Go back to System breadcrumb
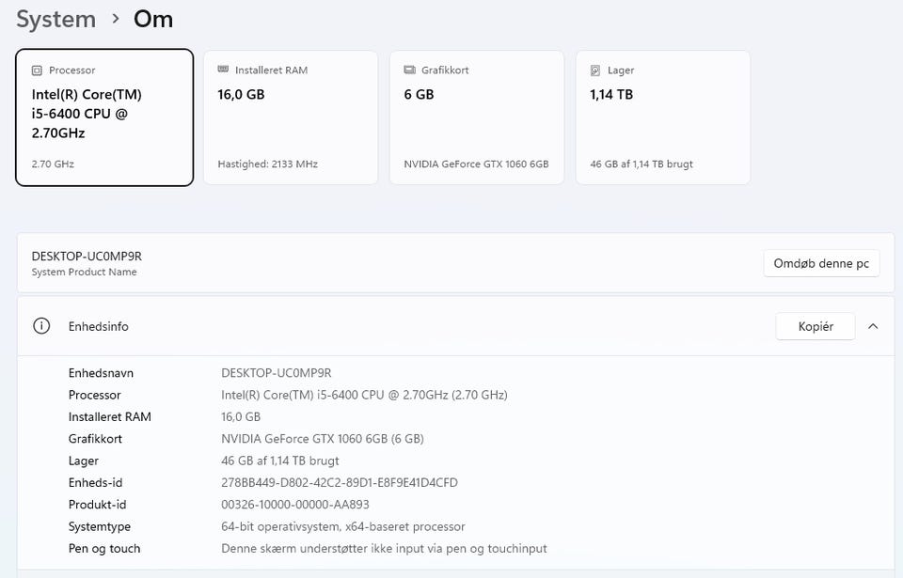 55,19
